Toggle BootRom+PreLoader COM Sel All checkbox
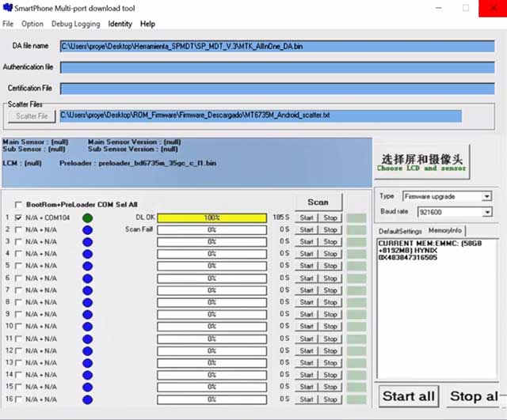This screenshot has height=420, width=507. coord(18,205)
